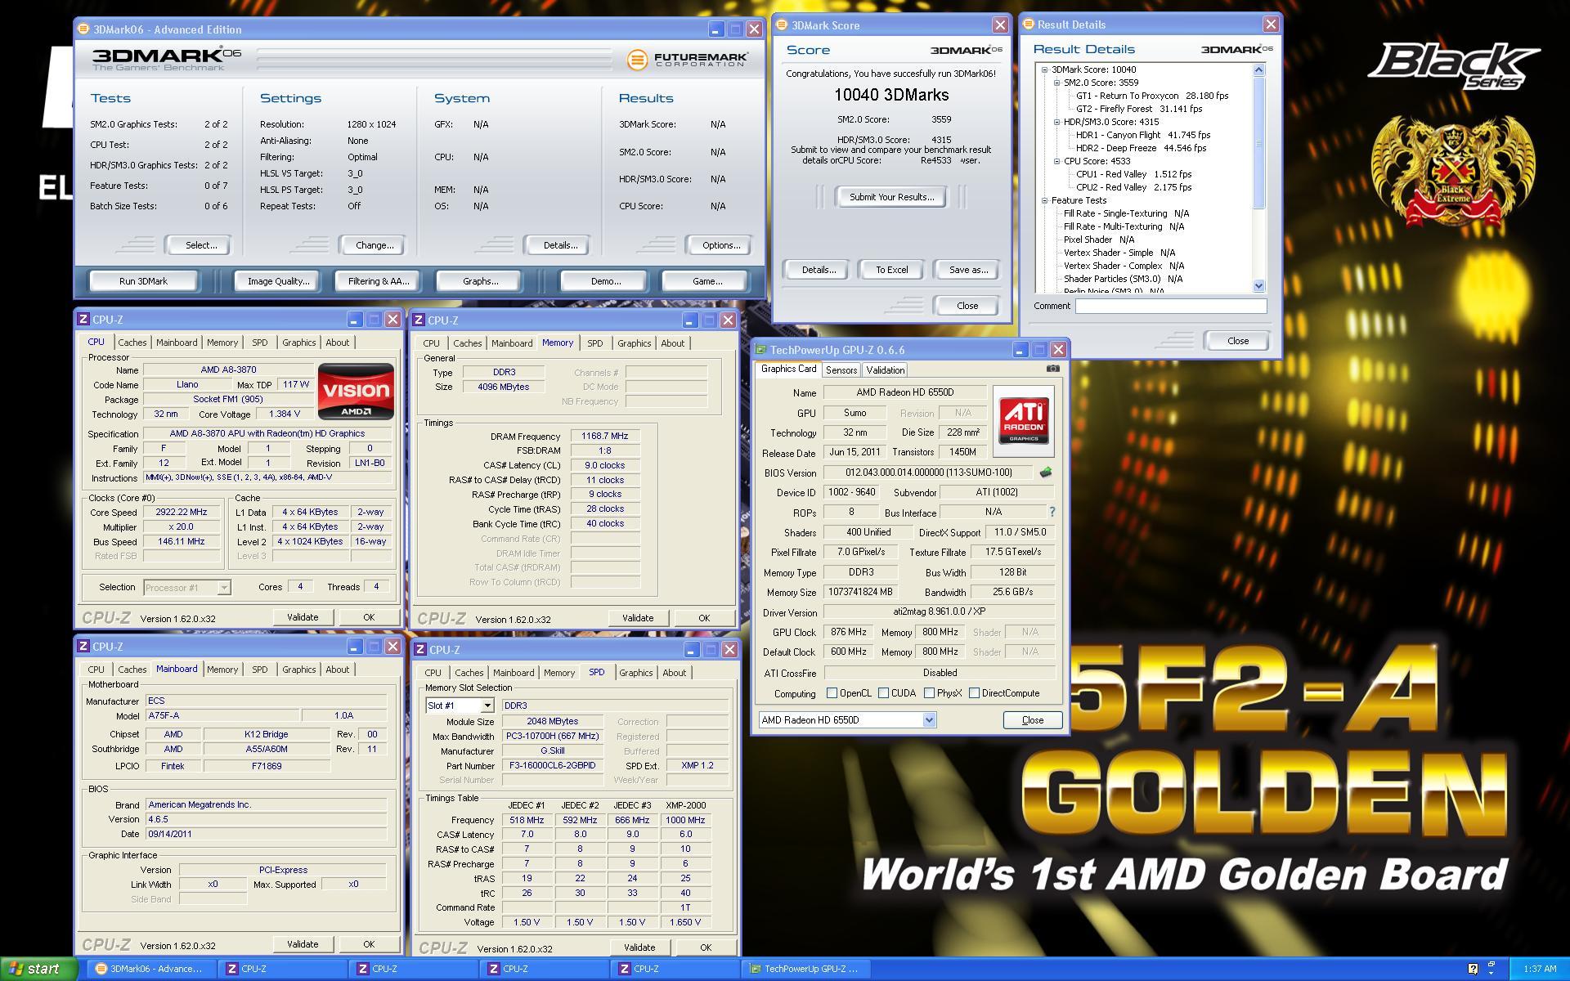Enable the CUDA checkbox in GPU-Z
The height and width of the screenshot is (981, 1570).
pos(883,693)
